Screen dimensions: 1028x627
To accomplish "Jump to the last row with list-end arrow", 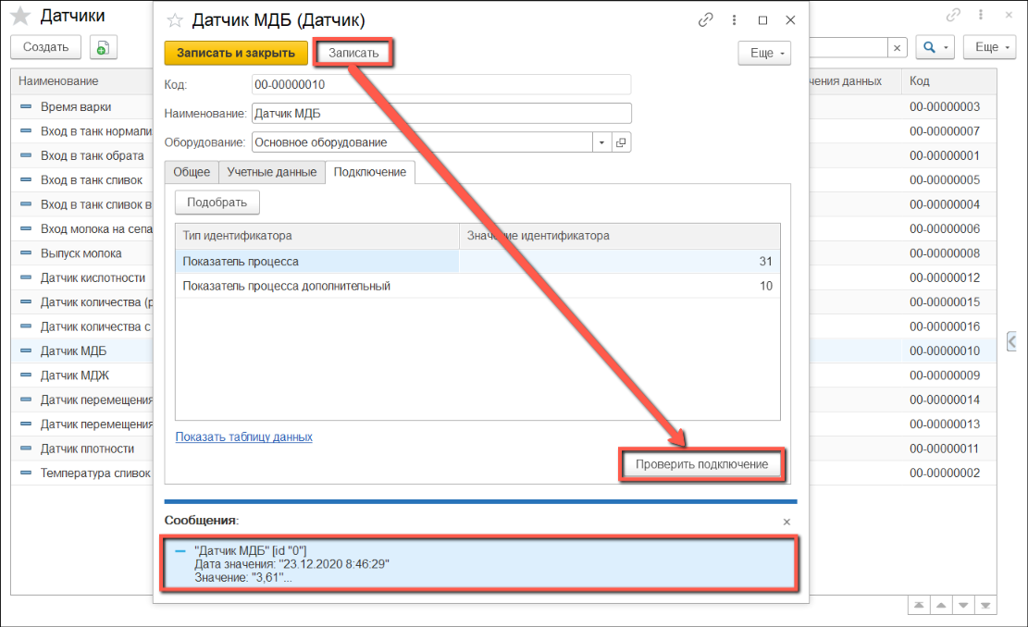I will (x=987, y=606).
